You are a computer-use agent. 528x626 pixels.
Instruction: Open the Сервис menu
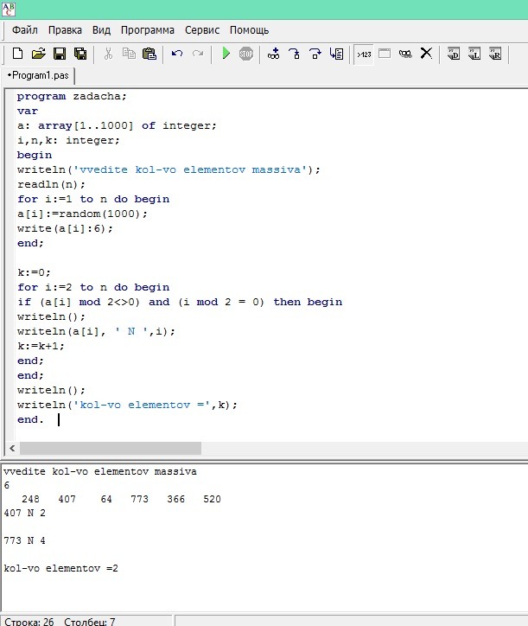[206, 29]
